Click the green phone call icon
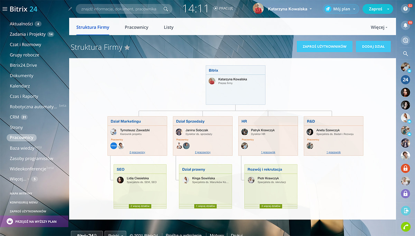 coord(405,227)
